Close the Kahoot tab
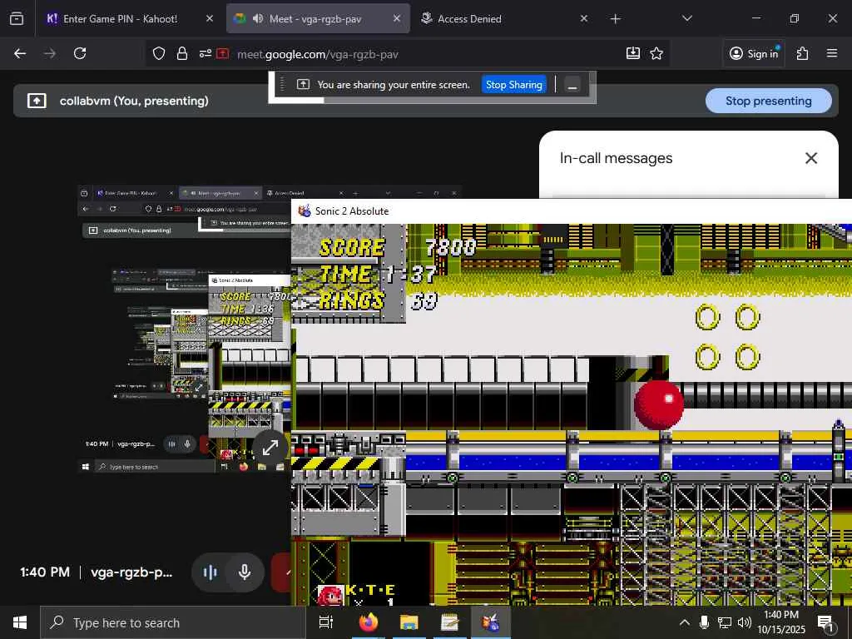This screenshot has width=852, height=639. [x=210, y=18]
